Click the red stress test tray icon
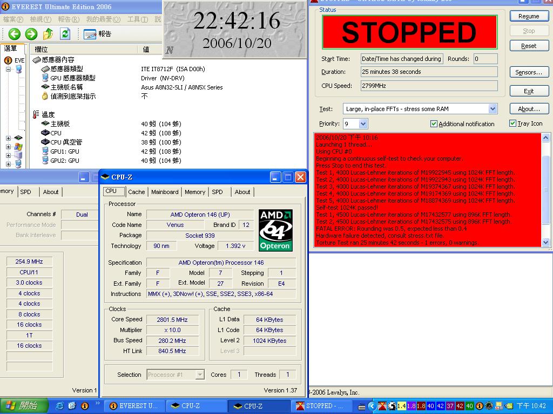This screenshot has height=414, width=553. pyautogui.click(x=382, y=406)
